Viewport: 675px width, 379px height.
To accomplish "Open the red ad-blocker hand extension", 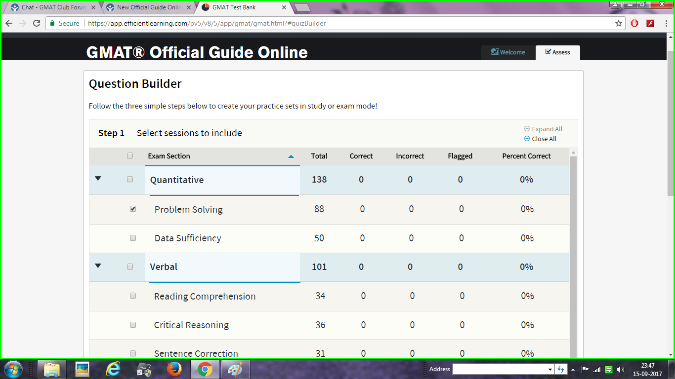I will [x=635, y=23].
